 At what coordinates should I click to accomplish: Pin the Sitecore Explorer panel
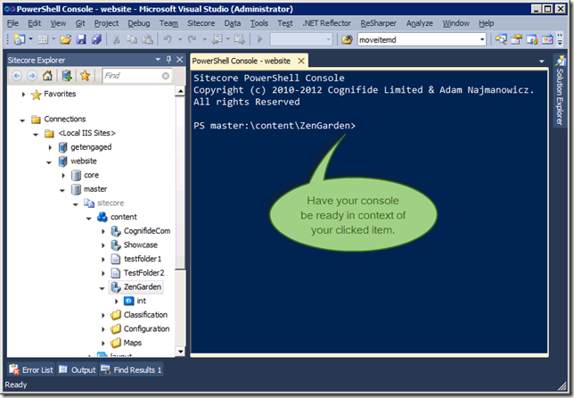168,59
